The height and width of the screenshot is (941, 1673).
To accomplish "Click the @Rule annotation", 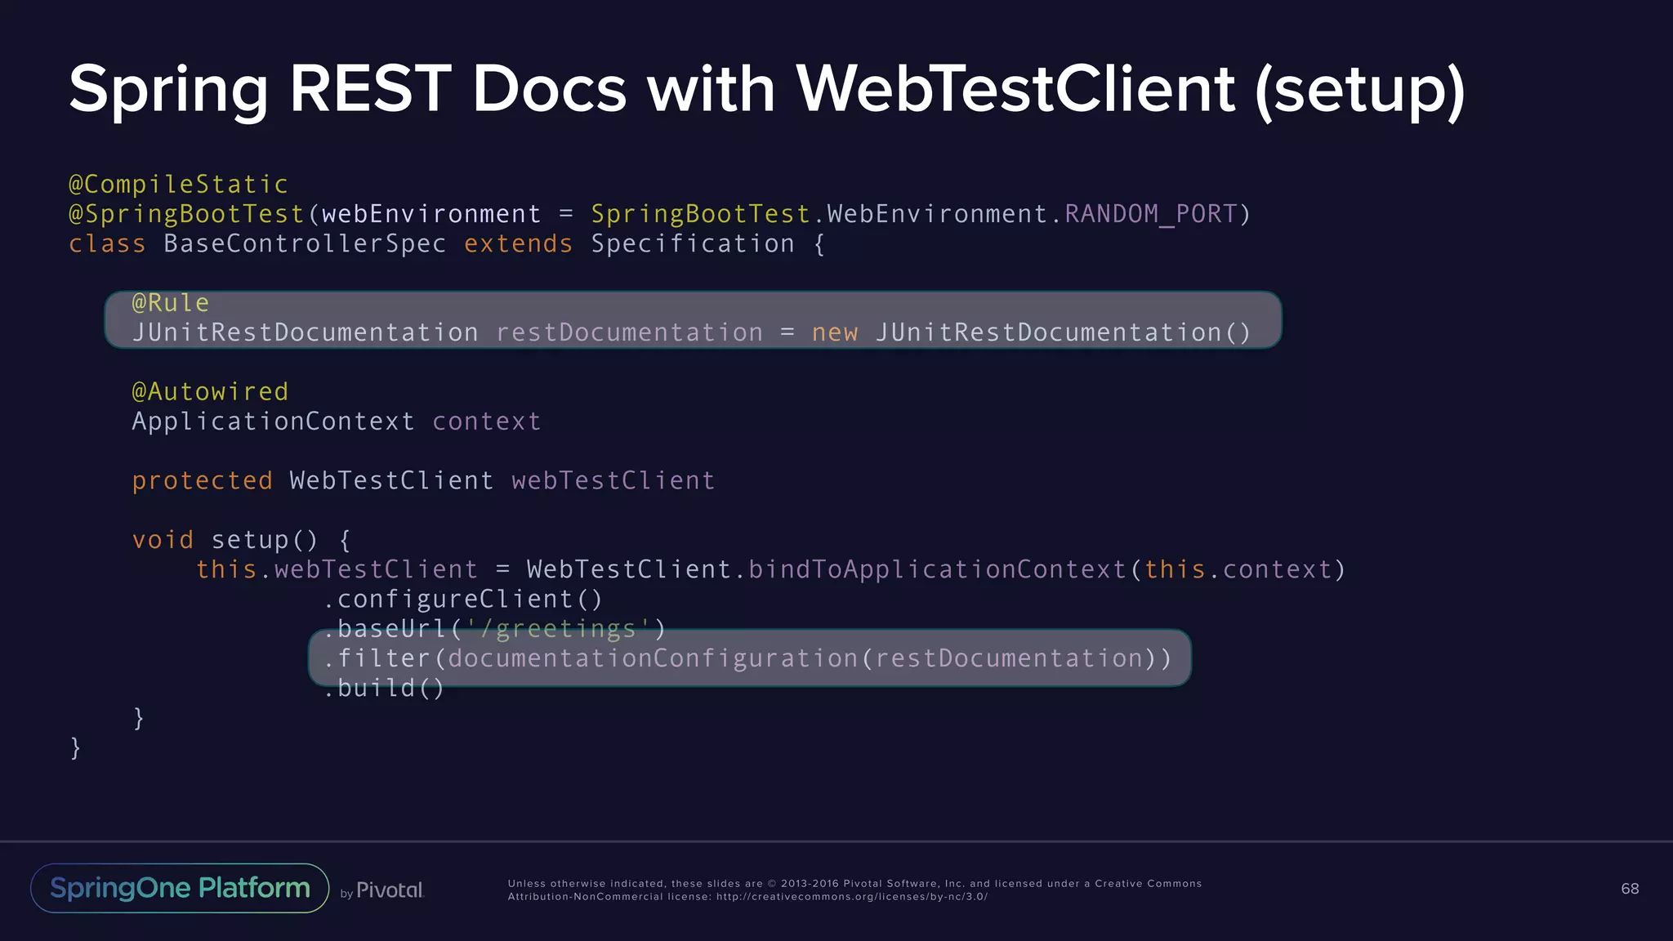I will (171, 303).
